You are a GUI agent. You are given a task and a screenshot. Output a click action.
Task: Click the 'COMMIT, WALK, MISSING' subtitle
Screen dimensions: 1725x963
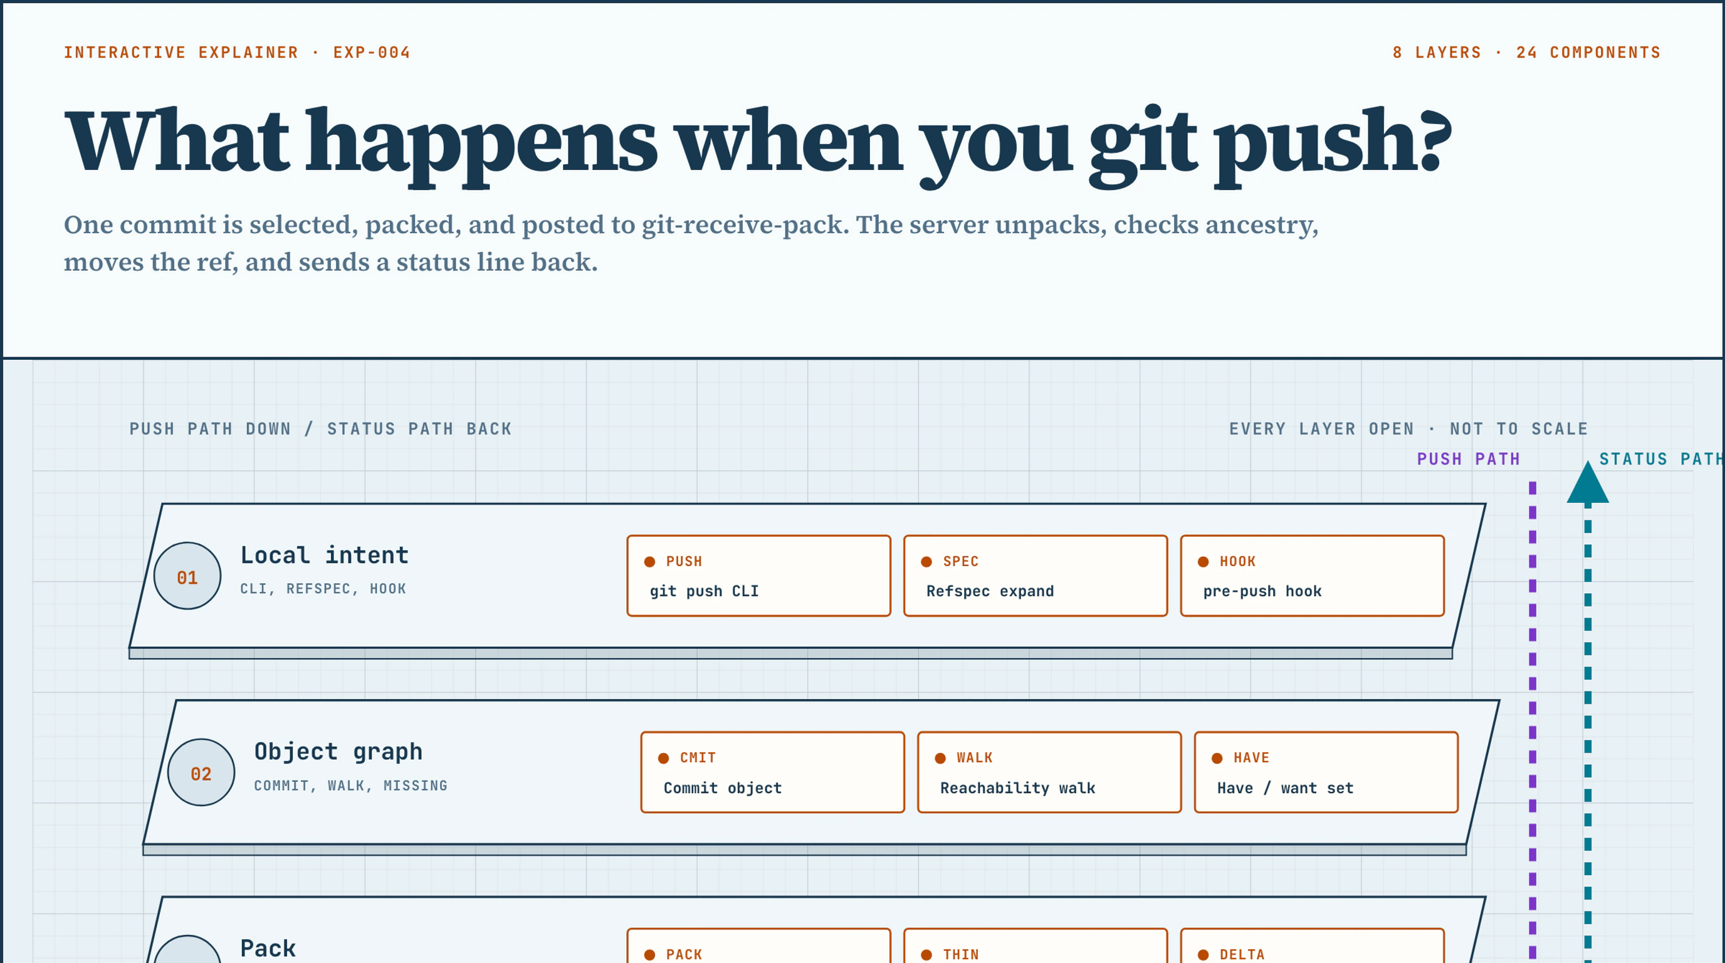(351, 786)
